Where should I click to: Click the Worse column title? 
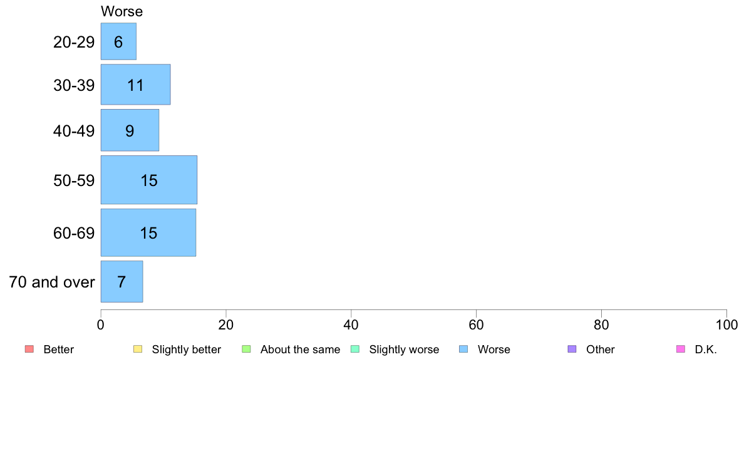pyautogui.click(x=122, y=11)
